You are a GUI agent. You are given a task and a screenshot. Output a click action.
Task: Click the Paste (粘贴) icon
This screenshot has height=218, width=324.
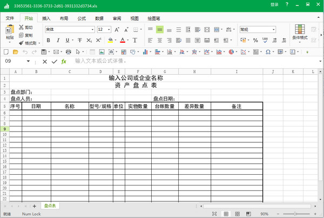coord(9,30)
